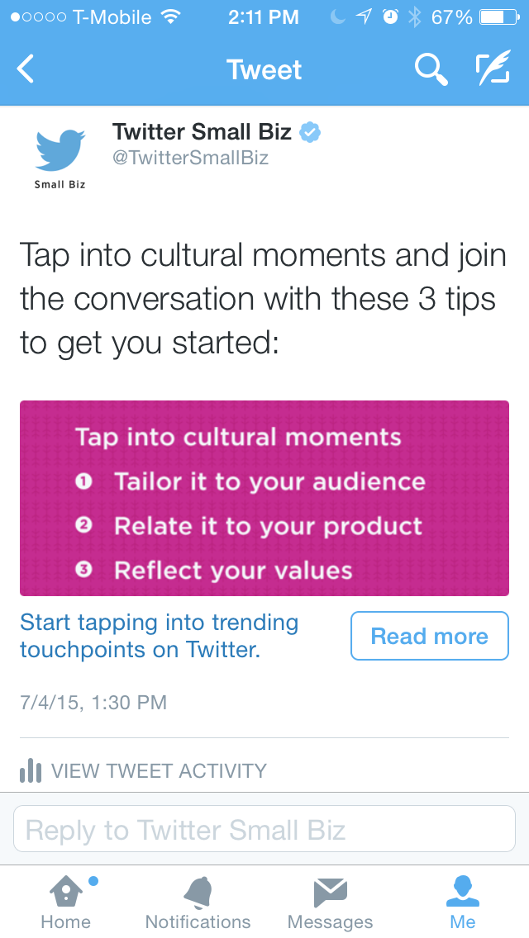
Task: Tap the verified badge next to name
Action: [310, 131]
